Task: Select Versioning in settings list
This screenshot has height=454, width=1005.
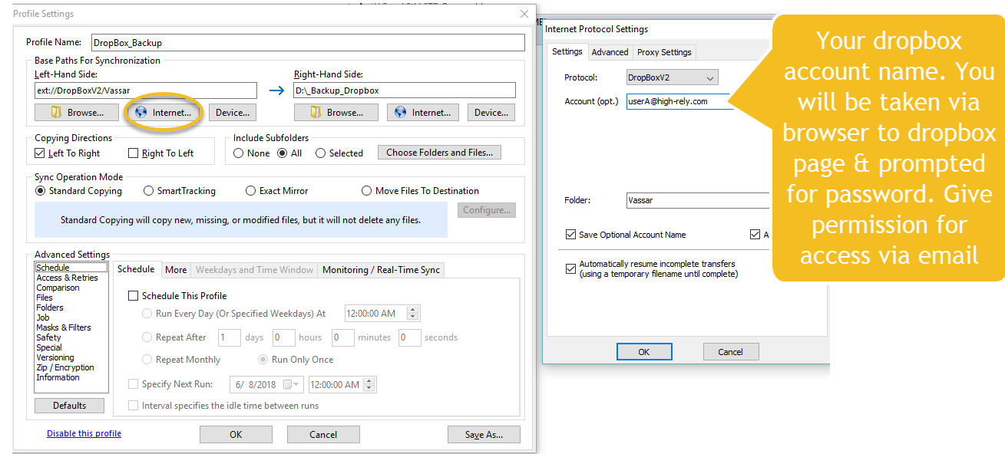Action: (71, 357)
